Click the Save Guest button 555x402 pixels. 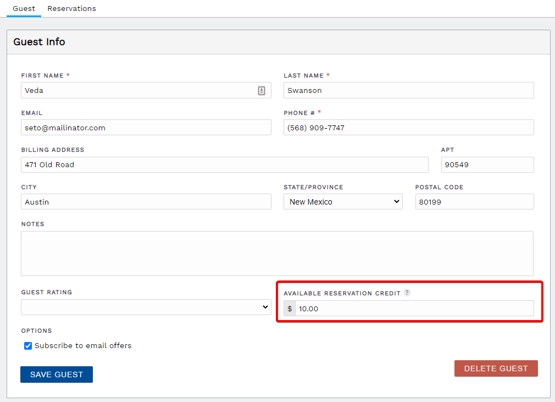point(56,374)
